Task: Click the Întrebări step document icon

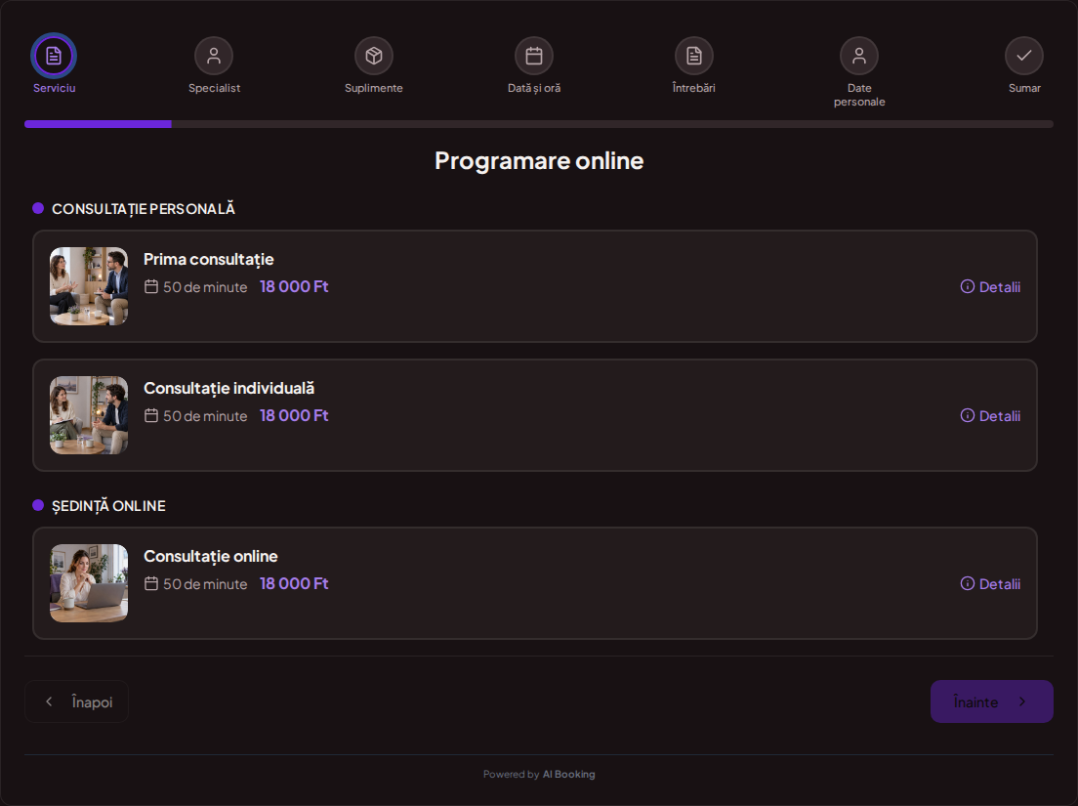Action: click(694, 56)
